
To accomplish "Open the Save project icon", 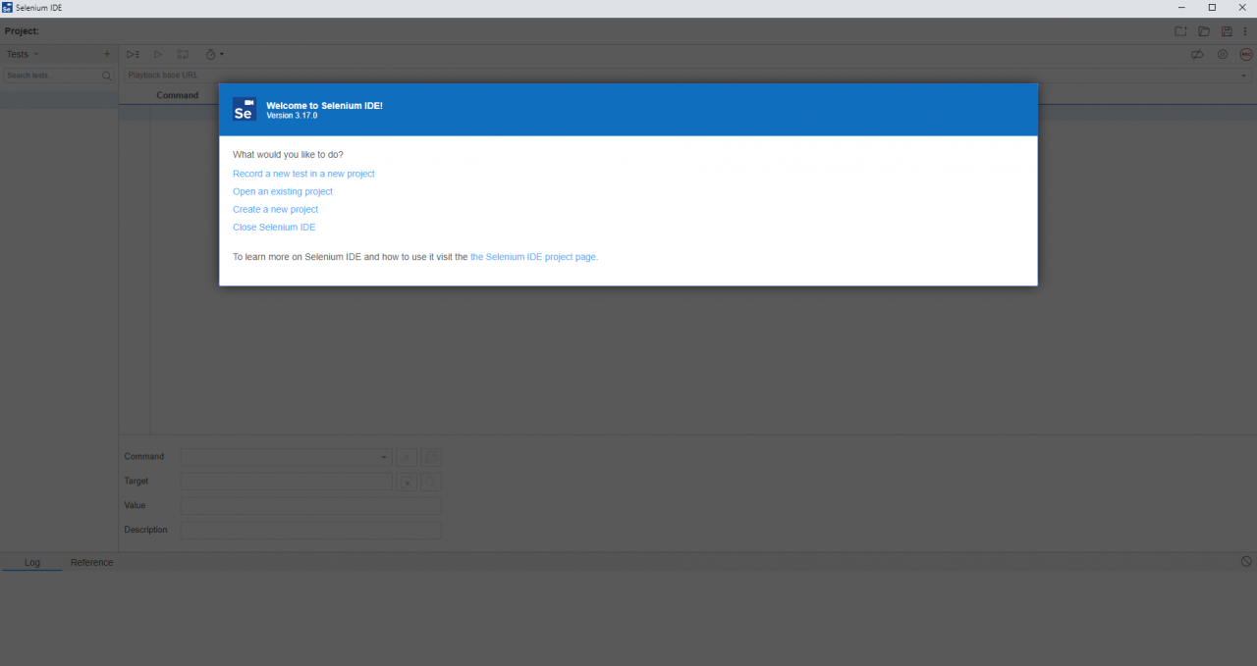I will [1227, 30].
